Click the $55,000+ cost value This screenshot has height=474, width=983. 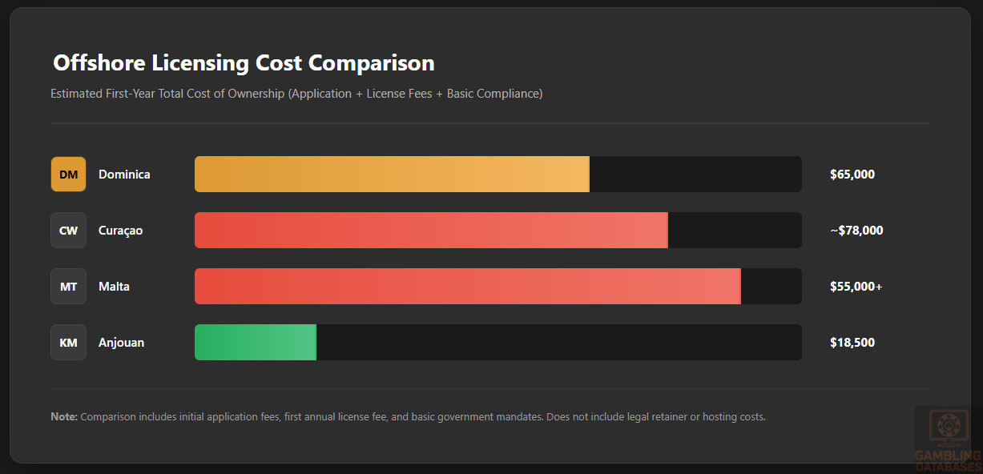pyautogui.click(x=856, y=287)
